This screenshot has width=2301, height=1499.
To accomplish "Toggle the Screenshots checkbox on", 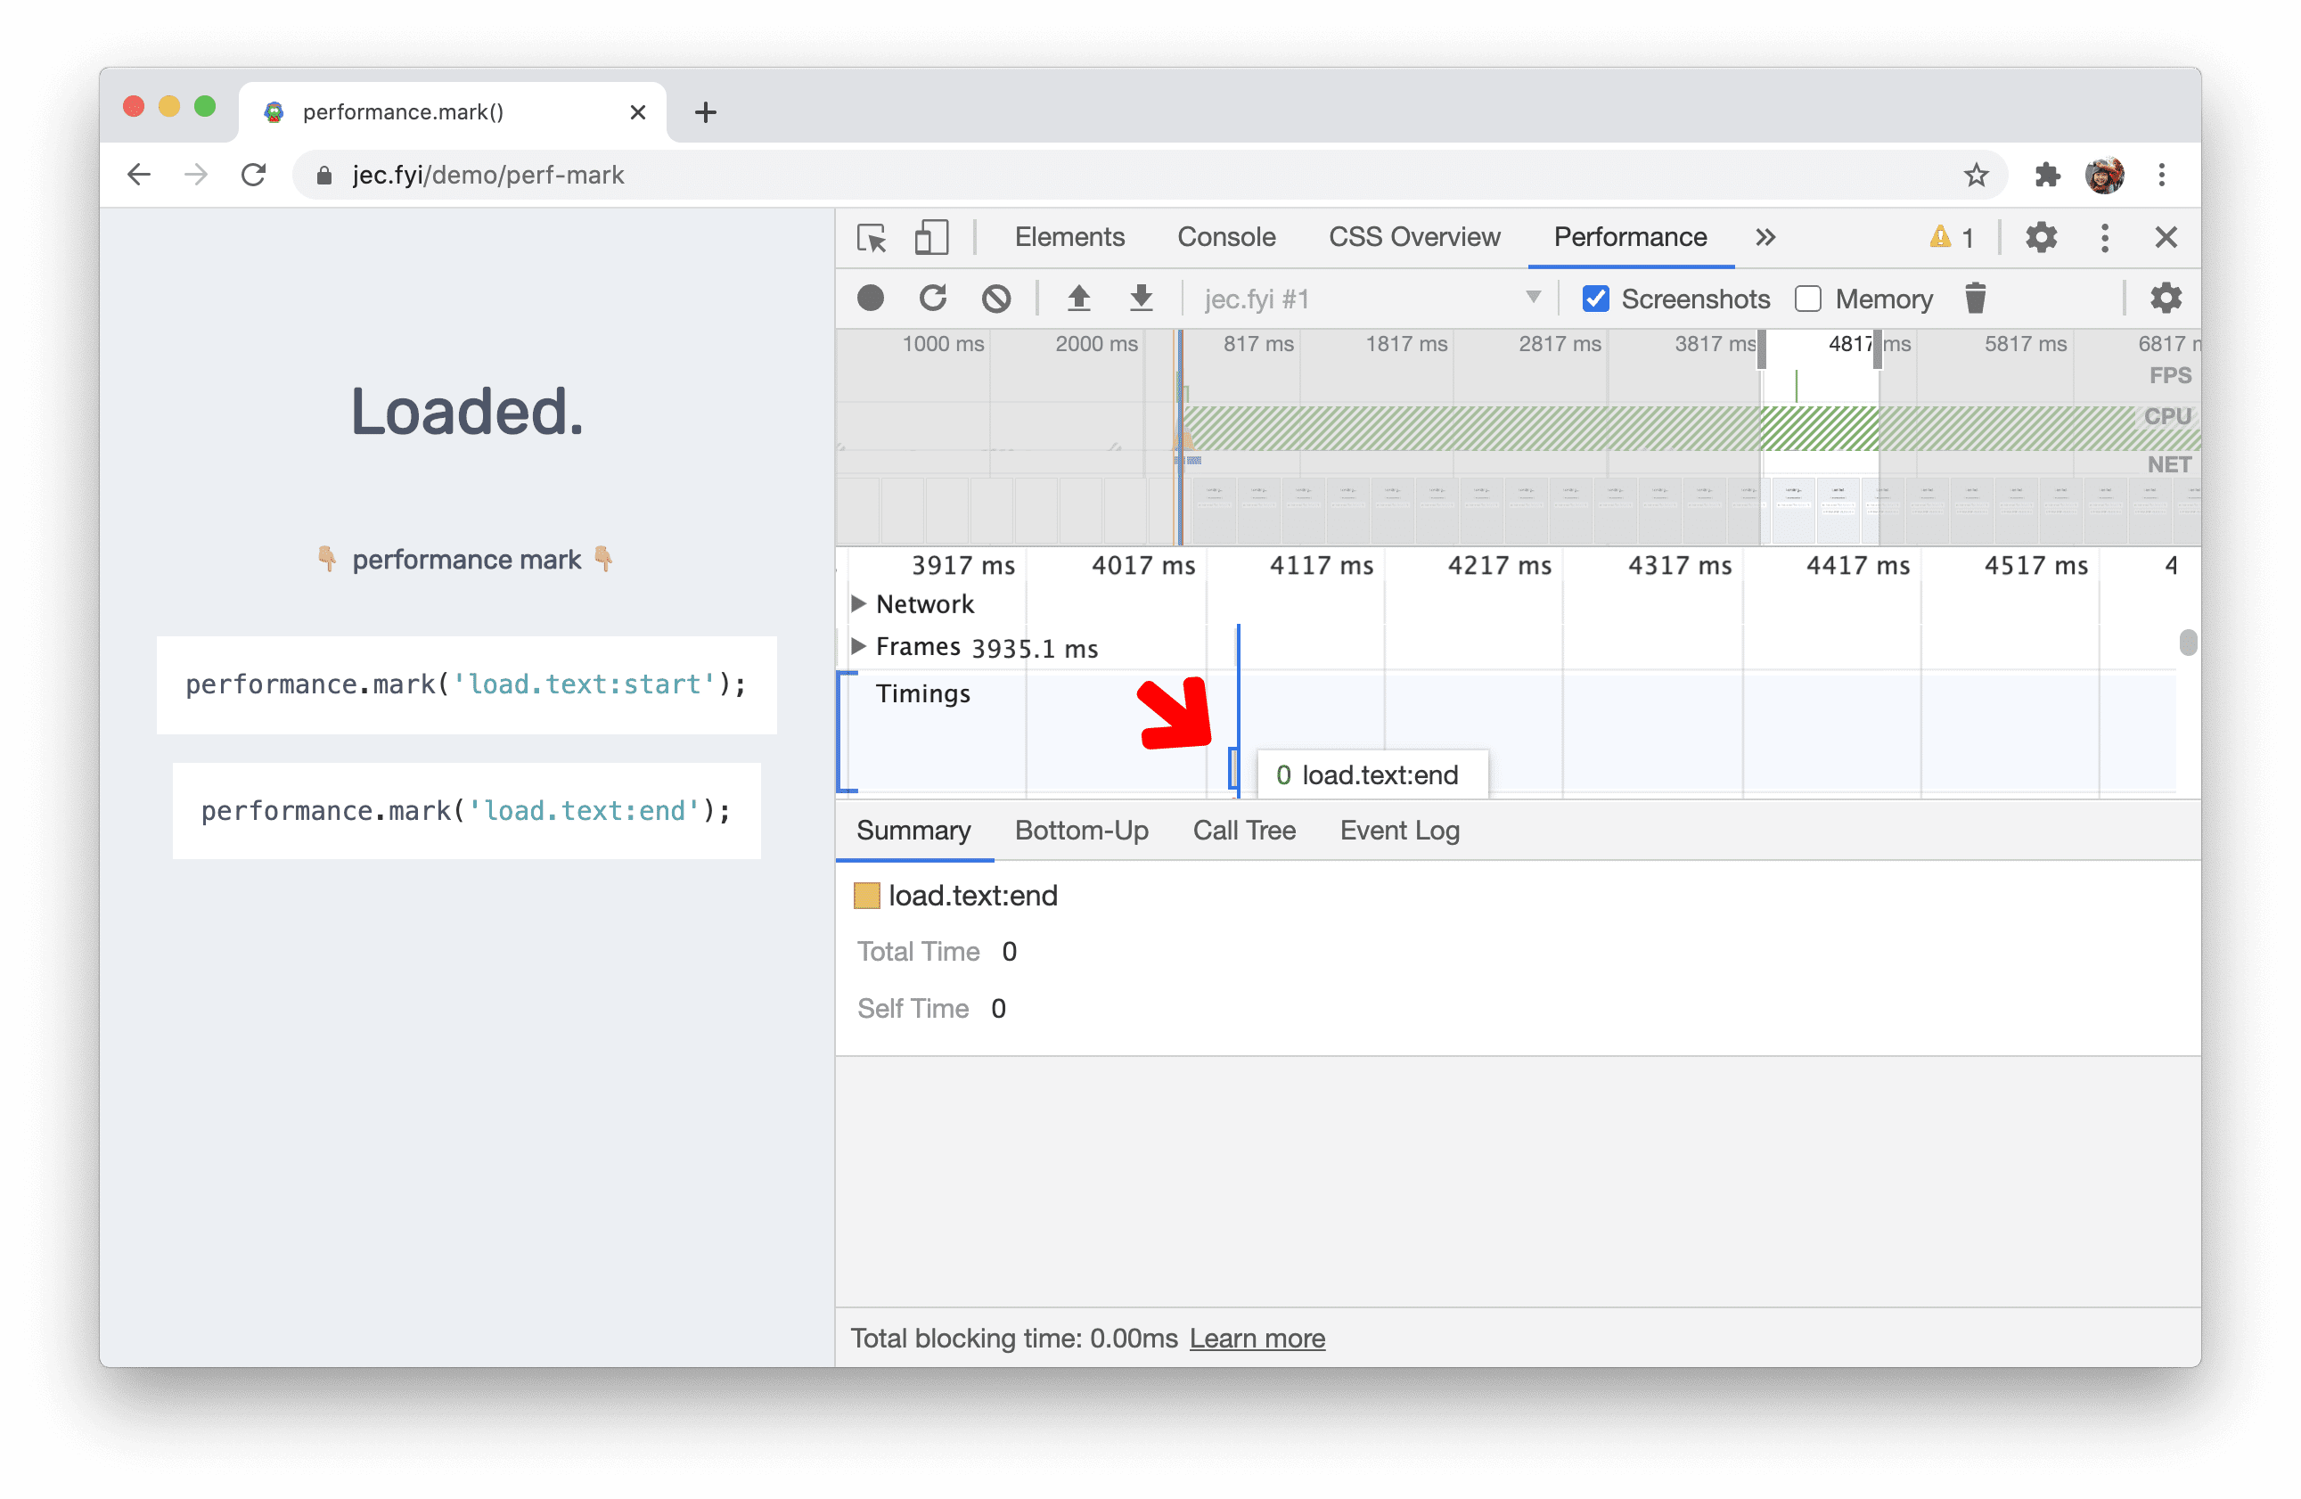I will click(x=1593, y=299).
